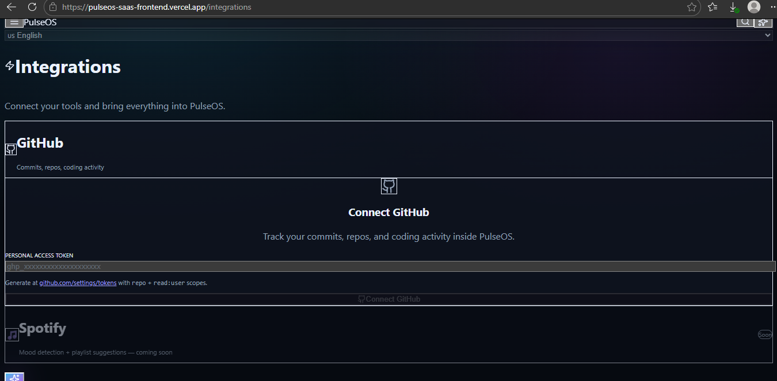The height and width of the screenshot is (381, 777).
Task: Open the browser profile avatar
Action: coord(754,7)
